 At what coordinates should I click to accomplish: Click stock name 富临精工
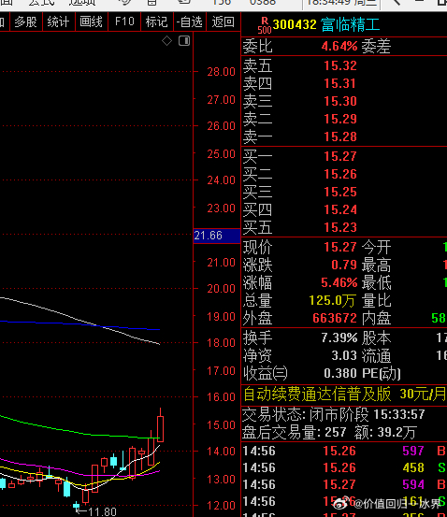[x=350, y=24]
